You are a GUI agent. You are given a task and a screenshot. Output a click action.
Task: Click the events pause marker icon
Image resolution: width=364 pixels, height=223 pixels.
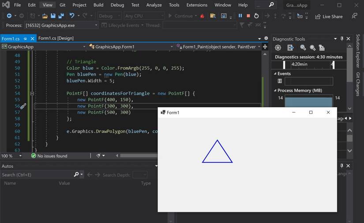click(x=280, y=81)
